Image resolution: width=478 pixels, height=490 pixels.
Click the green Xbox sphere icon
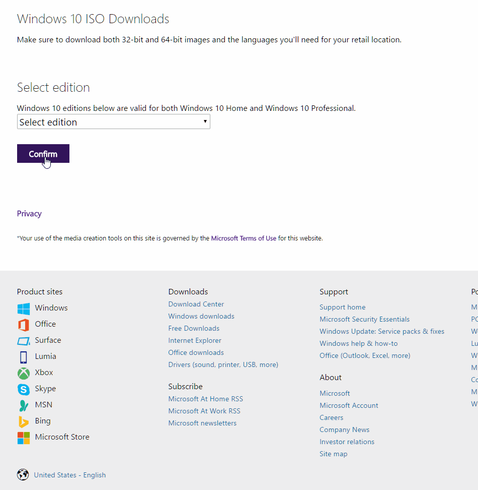point(23,373)
